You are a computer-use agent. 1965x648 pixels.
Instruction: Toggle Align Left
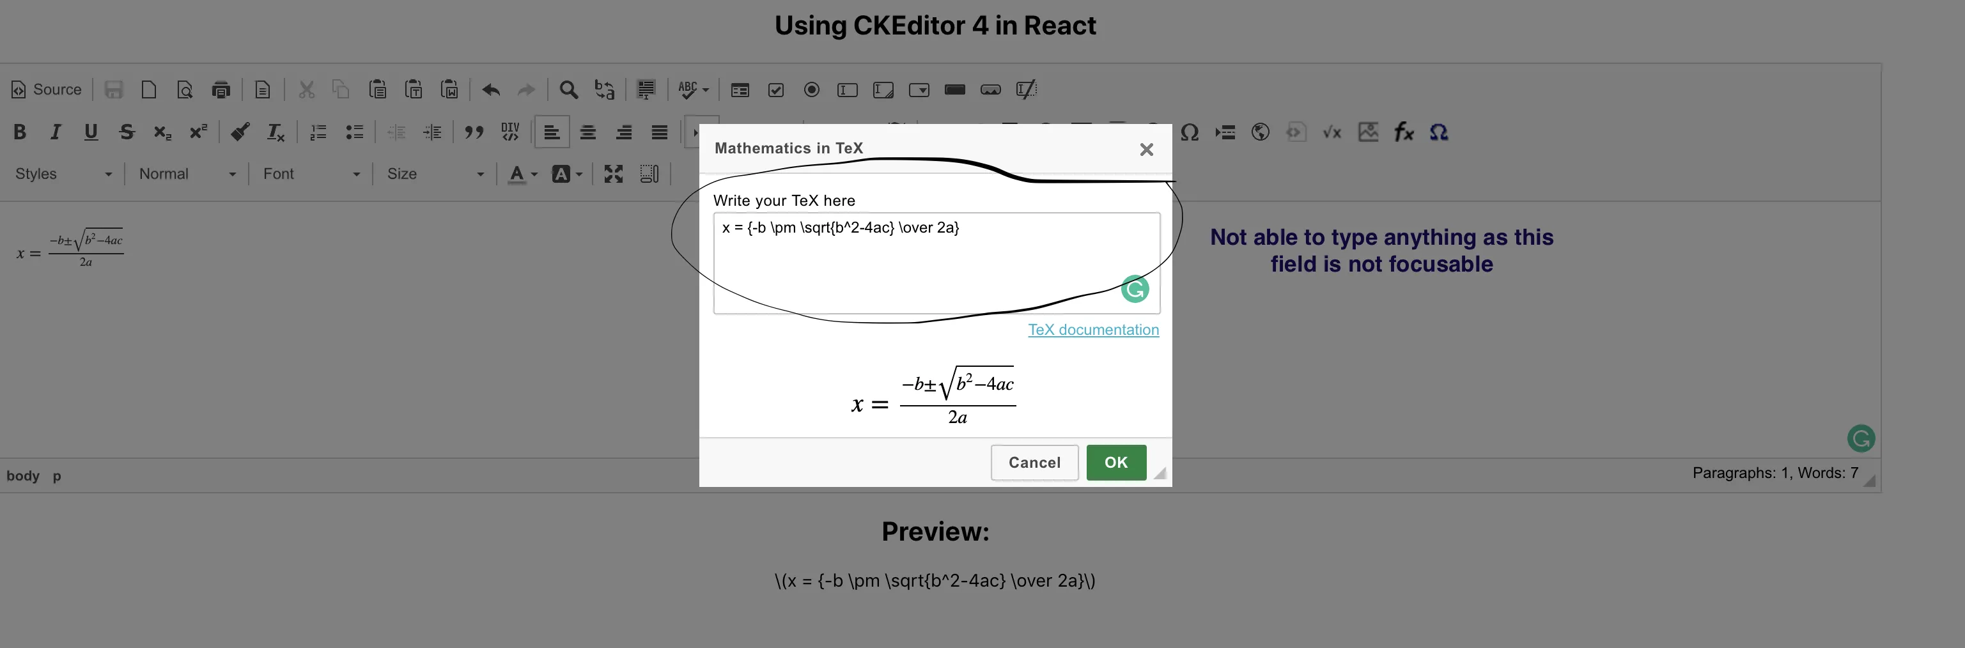coord(552,132)
